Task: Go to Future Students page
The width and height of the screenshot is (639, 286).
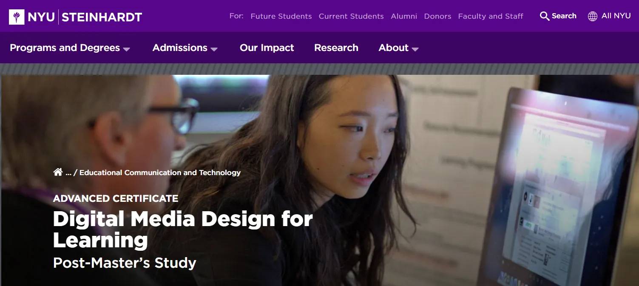Action: click(281, 16)
